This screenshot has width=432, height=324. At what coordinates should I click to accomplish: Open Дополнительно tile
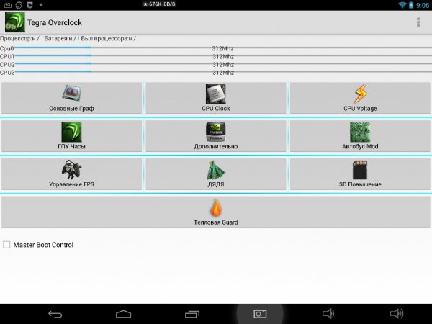click(x=216, y=136)
